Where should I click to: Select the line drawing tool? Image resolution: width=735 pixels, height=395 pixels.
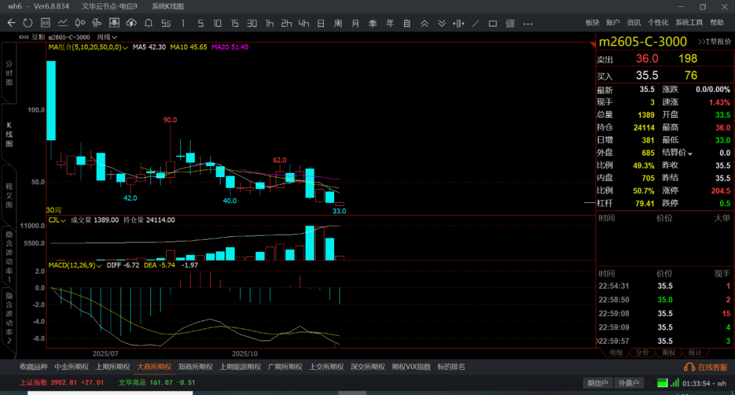point(476,23)
